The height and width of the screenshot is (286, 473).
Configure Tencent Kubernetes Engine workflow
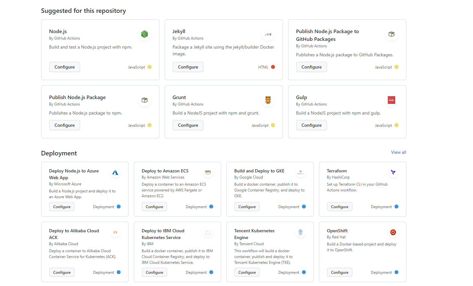pos(247,272)
